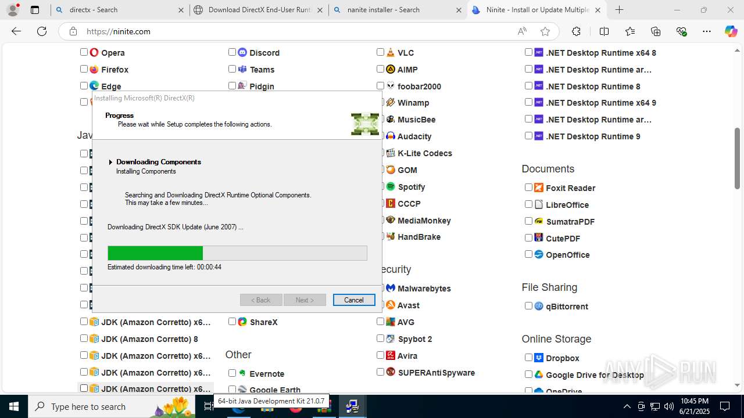Go back using browser back arrow
This screenshot has height=418, width=744.
pos(16,31)
